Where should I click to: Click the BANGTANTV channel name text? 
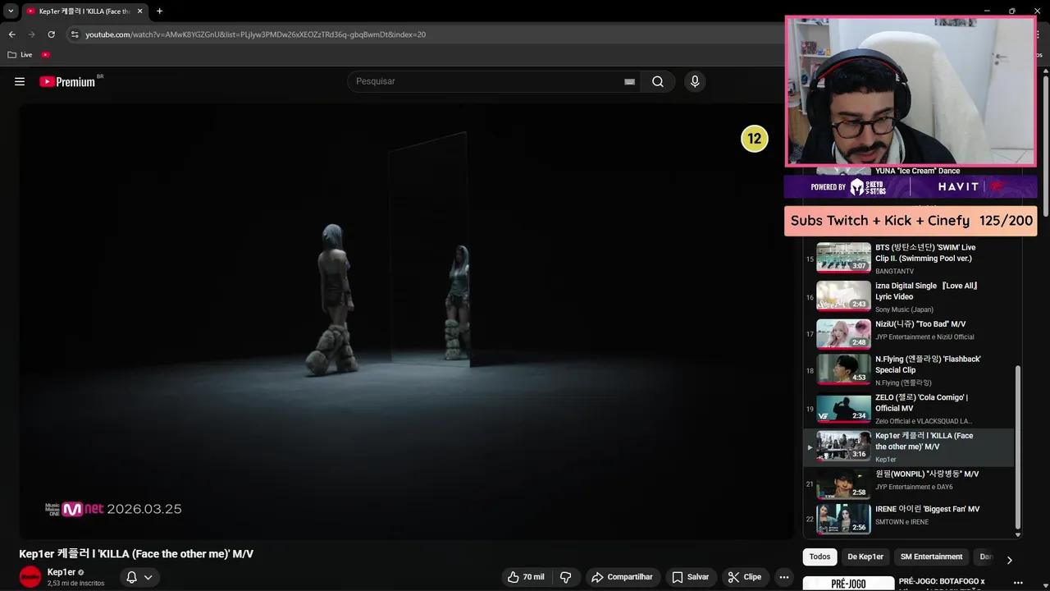[894, 271]
